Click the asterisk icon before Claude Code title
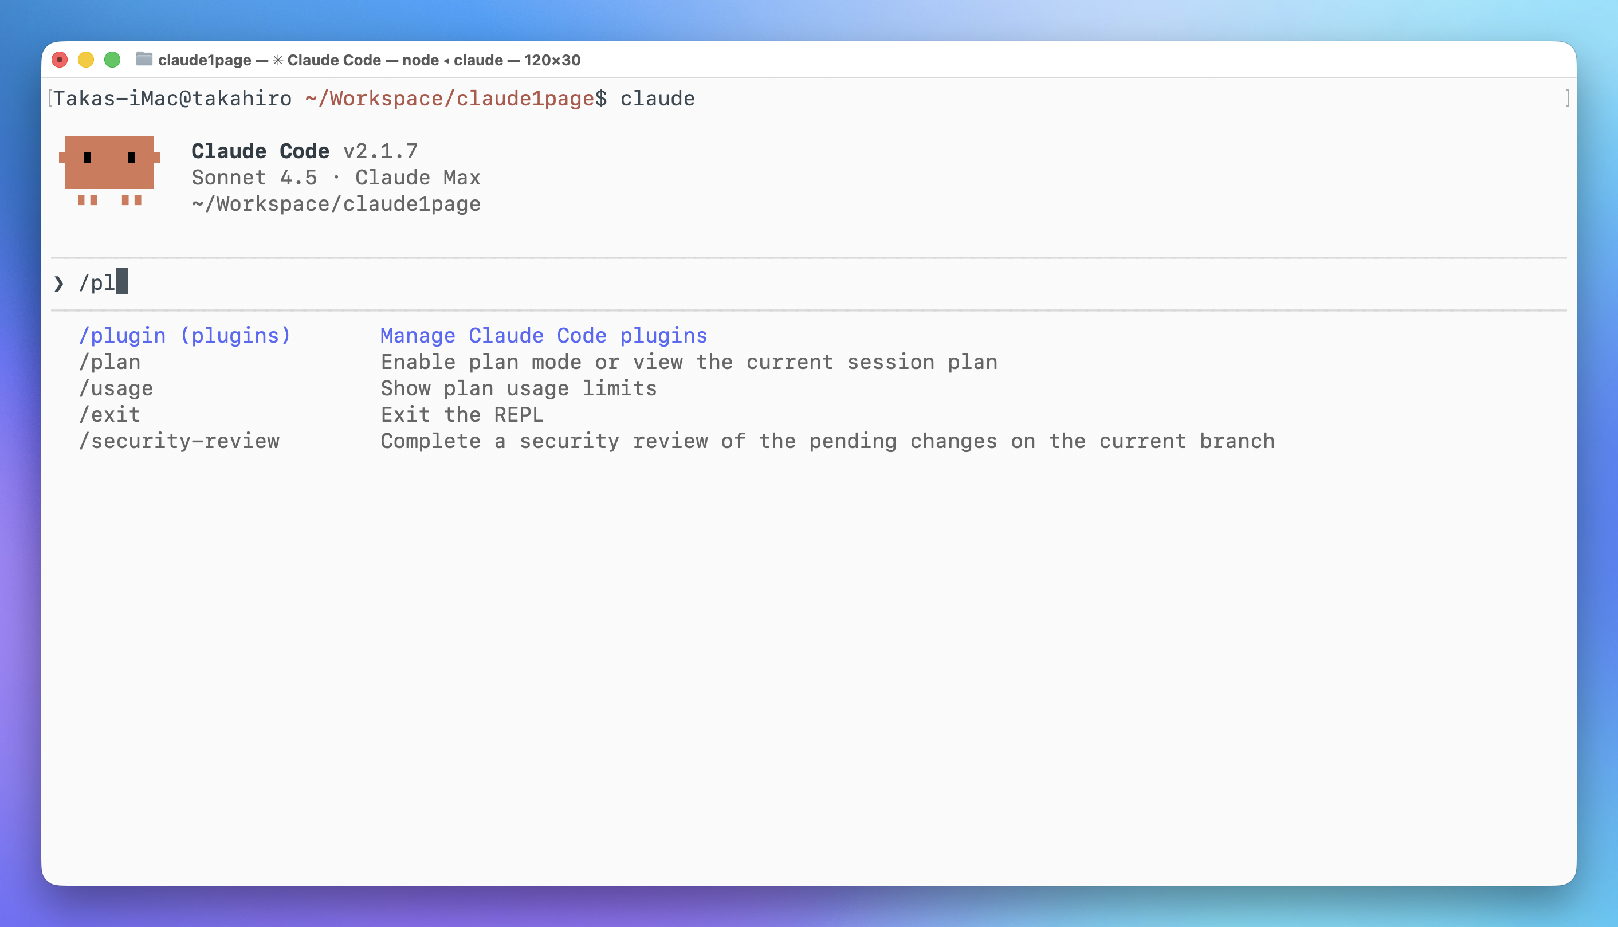The width and height of the screenshot is (1618, 927). click(x=277, y=60)
